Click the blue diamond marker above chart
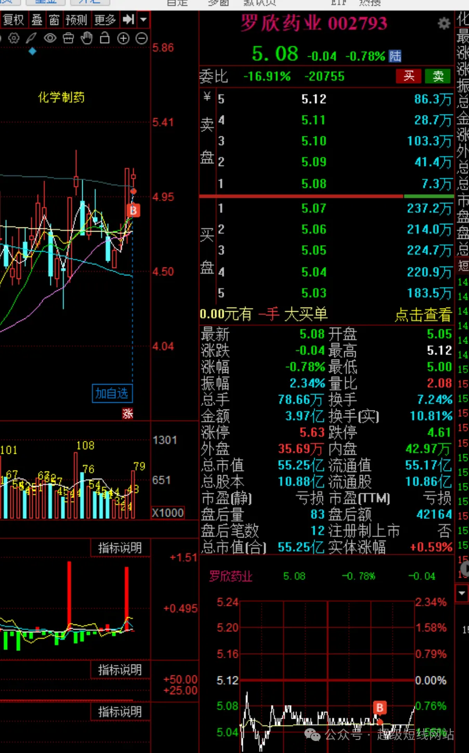This screenshot has height=753, width=469. [32, 51]
